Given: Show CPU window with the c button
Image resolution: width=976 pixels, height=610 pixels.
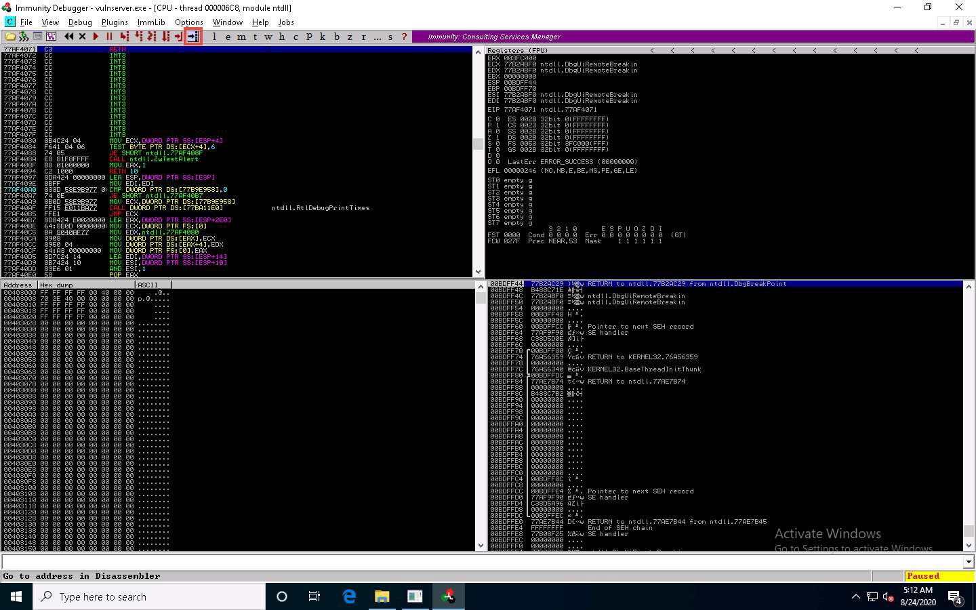Looking at the screenshot, I should (296, 37).
